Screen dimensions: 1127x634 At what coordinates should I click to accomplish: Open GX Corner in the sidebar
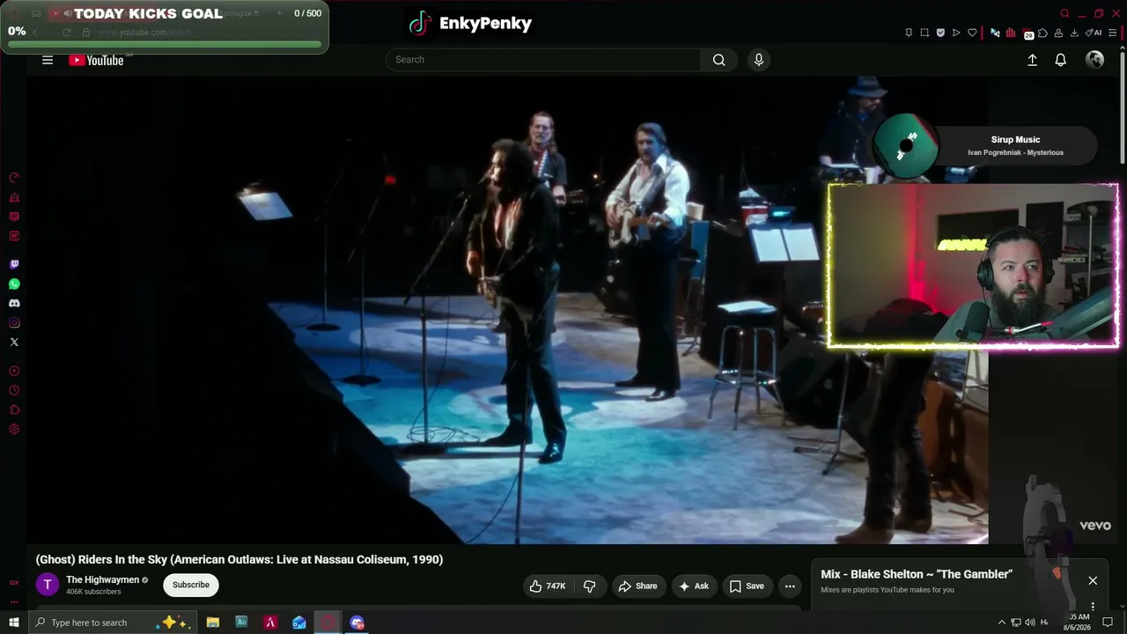(14, 583)
